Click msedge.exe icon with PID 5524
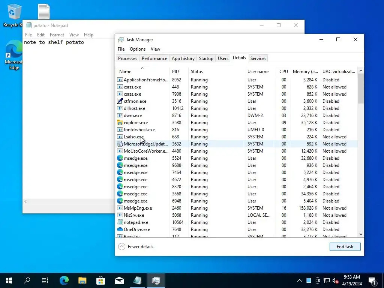The width and height of the screenshot is (384, 288). (120, 158)
